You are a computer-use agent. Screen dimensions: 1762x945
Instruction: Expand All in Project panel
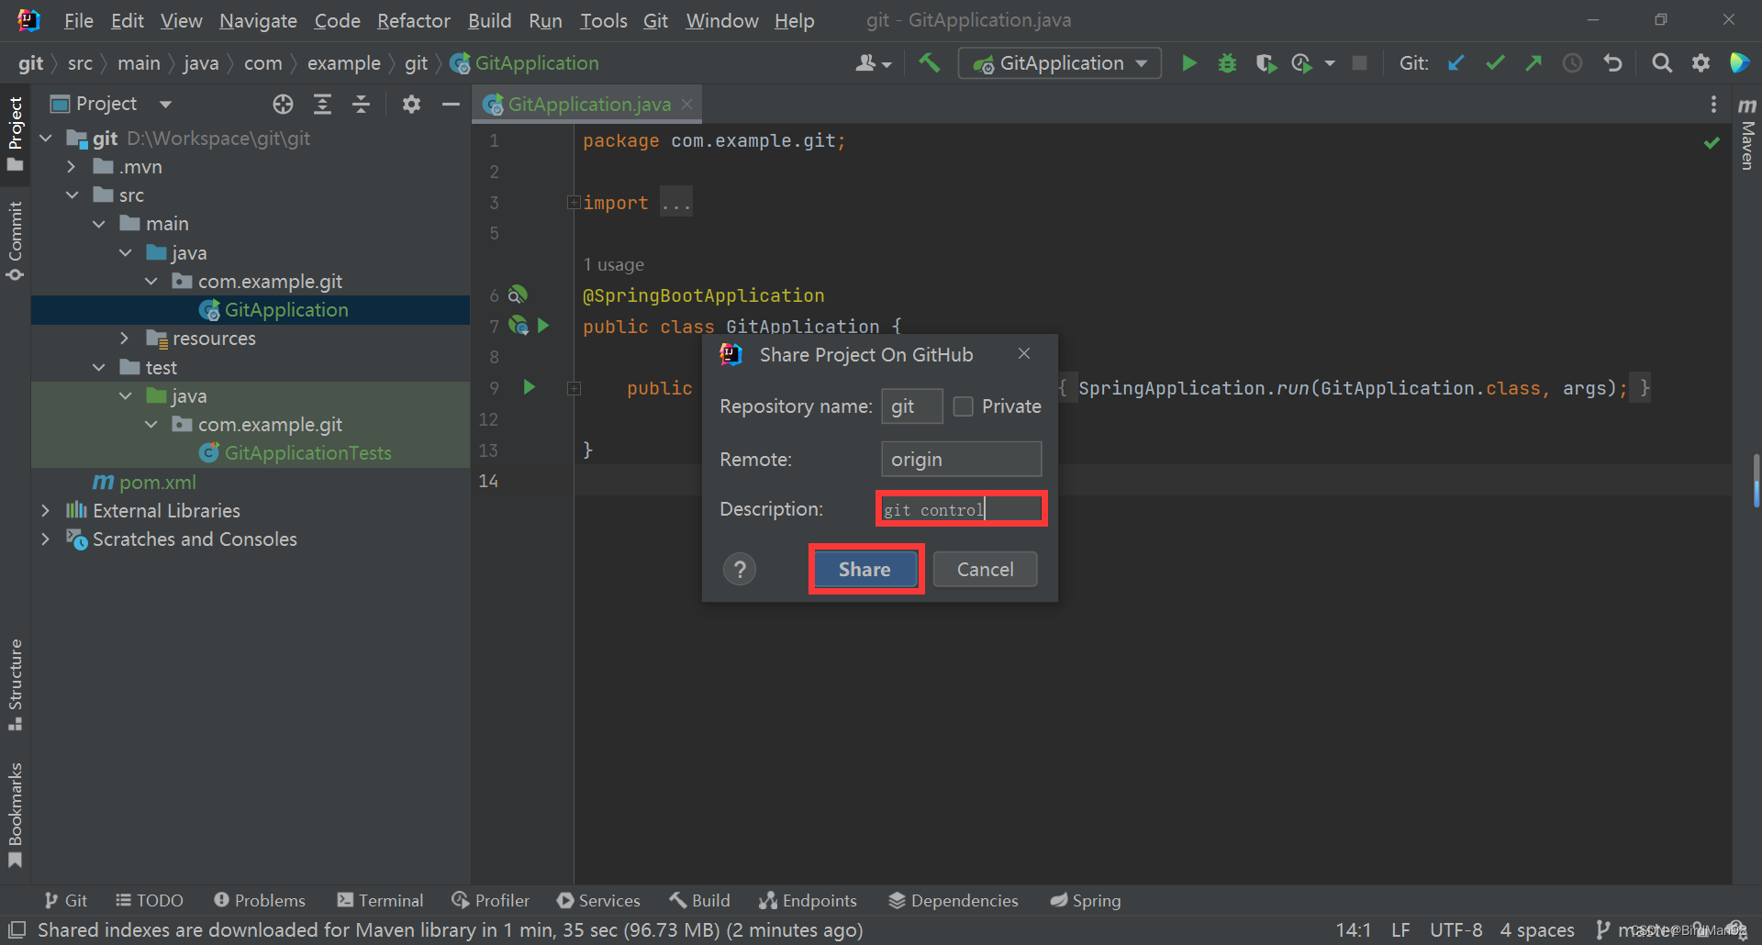tap(322, 104)
